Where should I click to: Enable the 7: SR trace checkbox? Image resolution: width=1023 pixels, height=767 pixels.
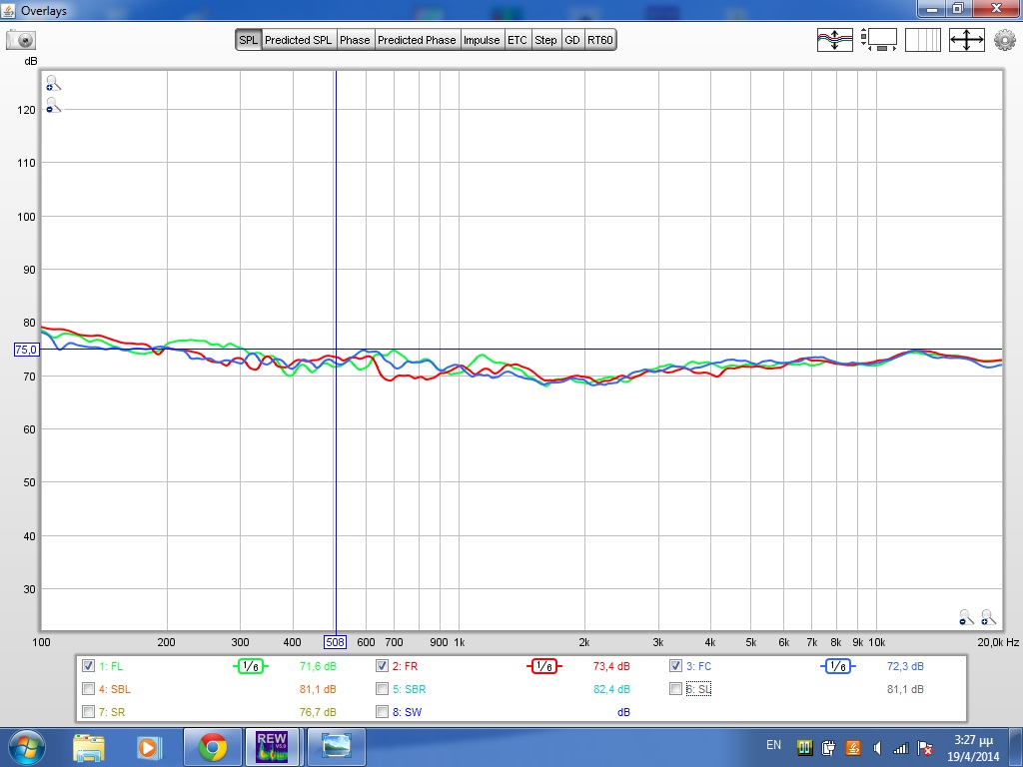tap(89, 712)
